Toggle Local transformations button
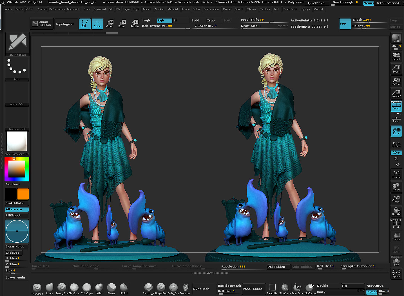 tap(396, 131)
